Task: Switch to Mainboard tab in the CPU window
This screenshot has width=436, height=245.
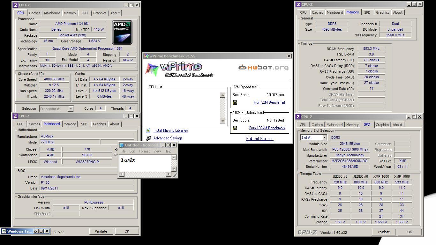Action: (x=52, y=13)
